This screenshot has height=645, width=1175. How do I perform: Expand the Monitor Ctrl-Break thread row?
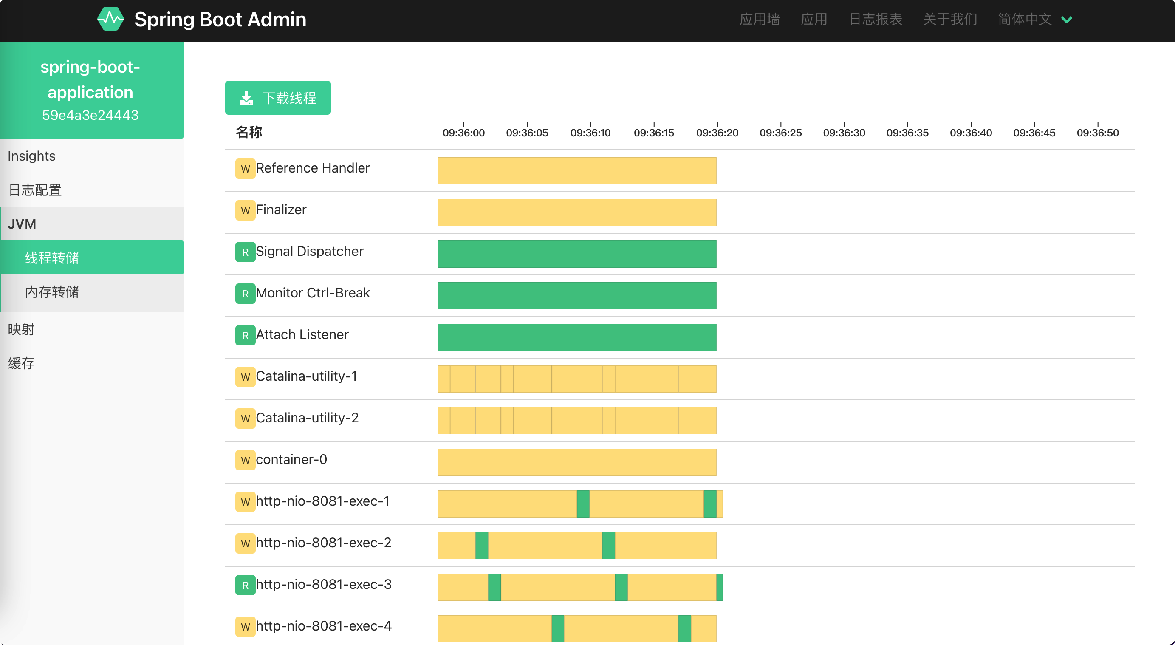[x=680, y=296]
